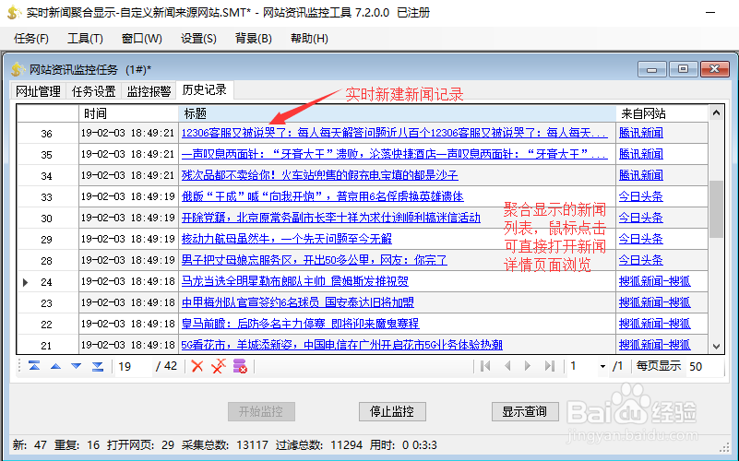Sort by the 时间 column header
Screen dimensions: 739x461
tap(128, 113)
